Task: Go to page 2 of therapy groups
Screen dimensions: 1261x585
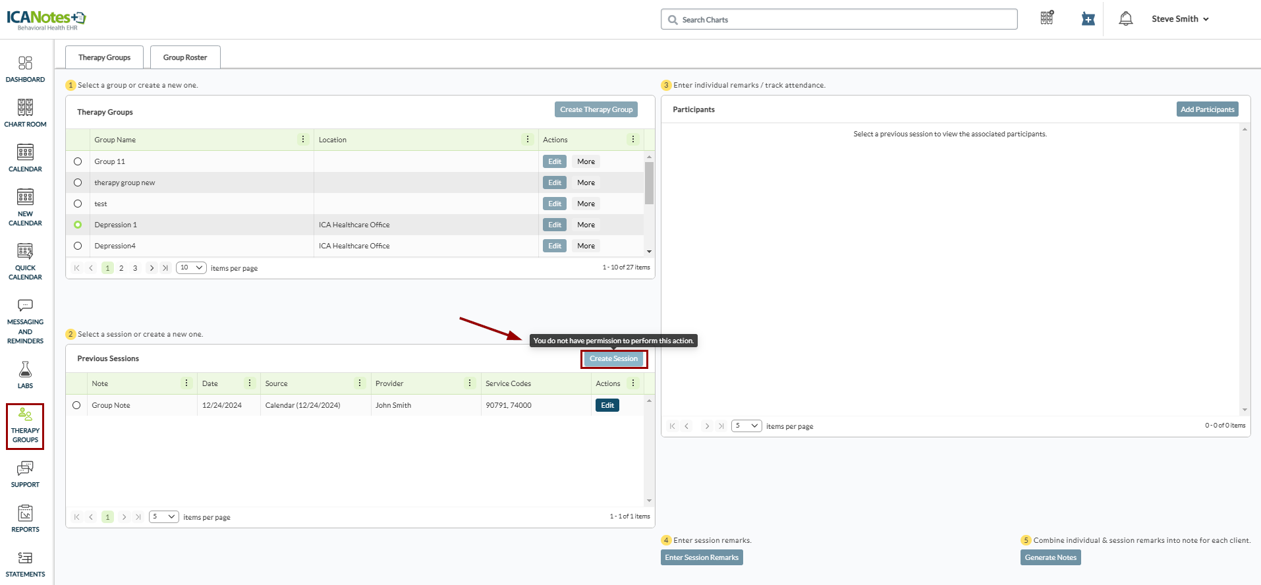Action: (x=121, y=268)
